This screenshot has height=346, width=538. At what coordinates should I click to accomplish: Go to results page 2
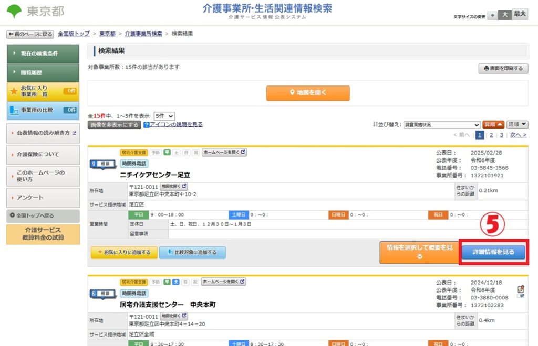pyautogui.click(x=491, y=135)
